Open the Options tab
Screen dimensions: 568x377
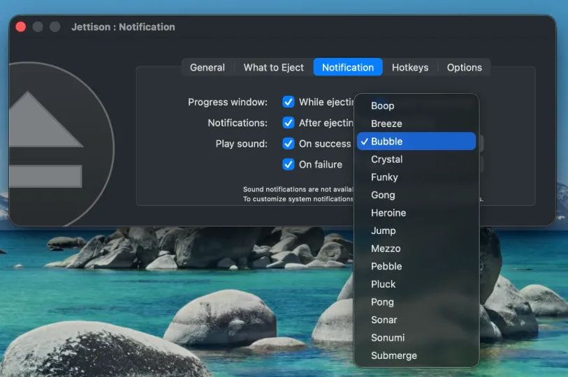coord(465,67)
